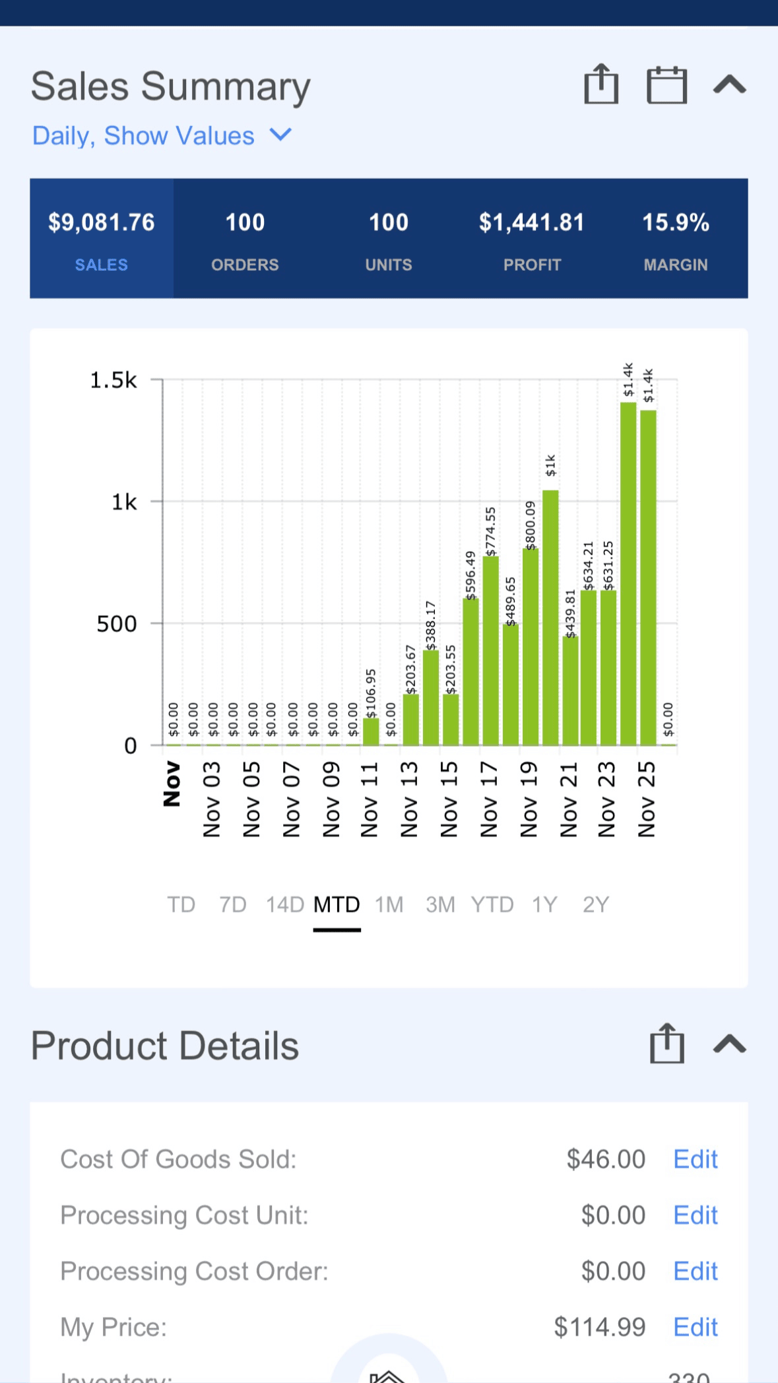
Task: Edit the My Price value
Action: pyautogui.click(x=695, y=1327)
